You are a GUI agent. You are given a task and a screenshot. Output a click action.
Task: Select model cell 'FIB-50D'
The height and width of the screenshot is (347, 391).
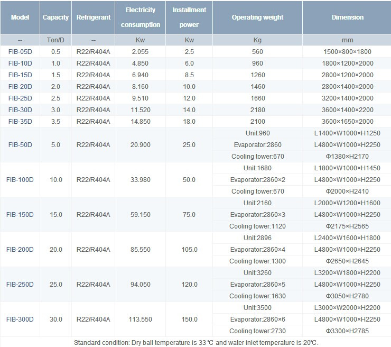[x=20, y=145]
